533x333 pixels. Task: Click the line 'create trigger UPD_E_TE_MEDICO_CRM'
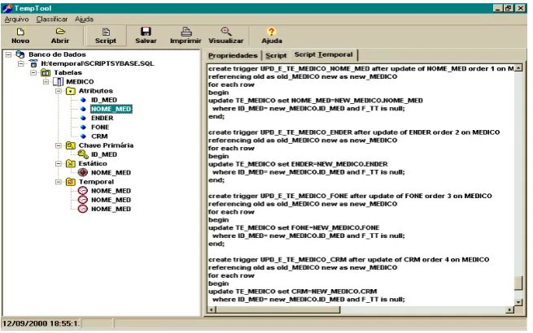349,260
